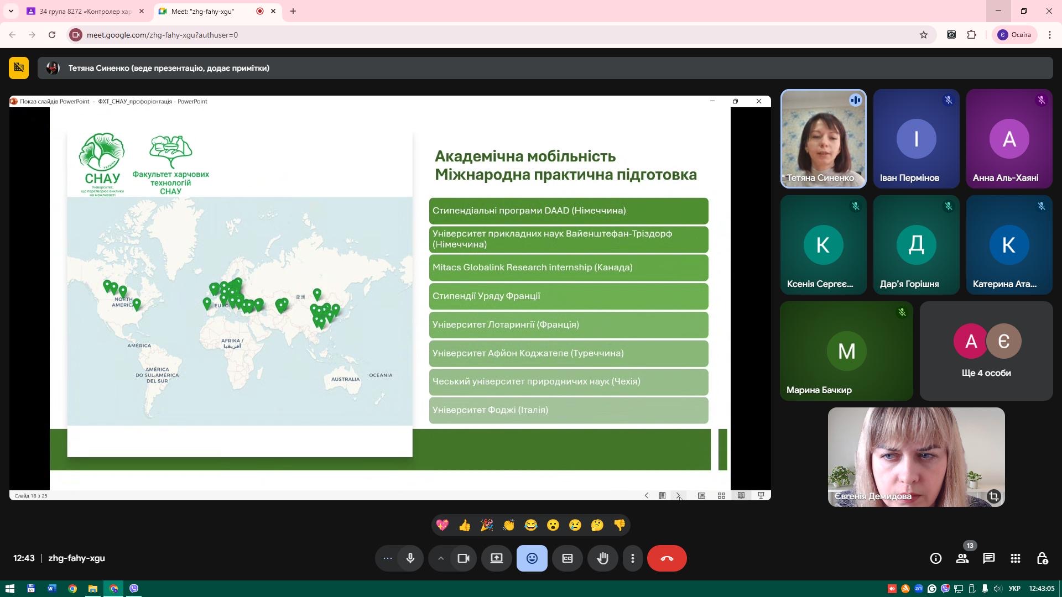This screenshot has width=1062, height=597.
Task: Open meeting details info icon
Action: 935,558
